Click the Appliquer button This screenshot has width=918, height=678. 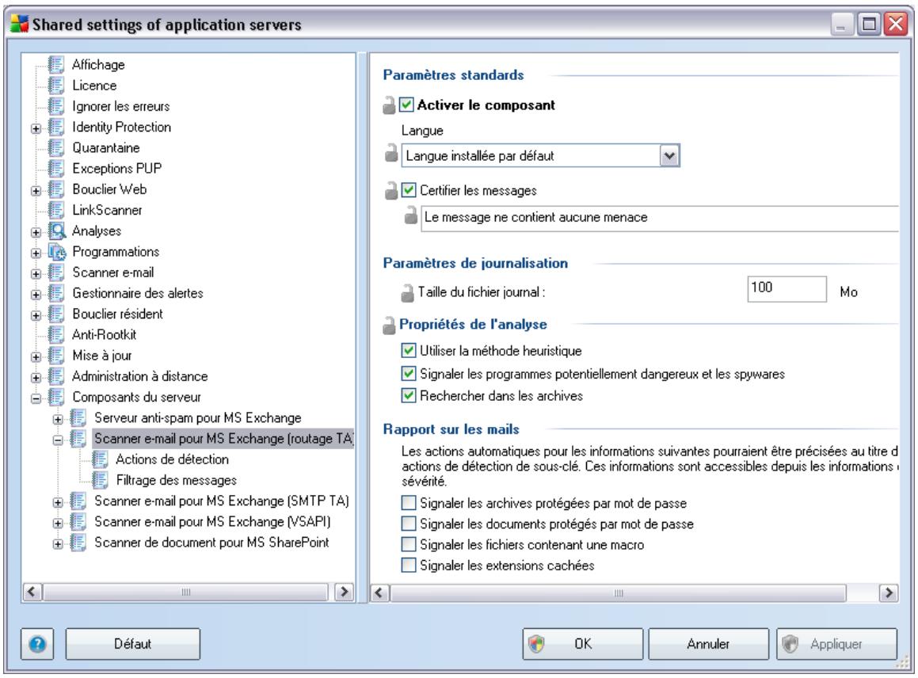836,644
